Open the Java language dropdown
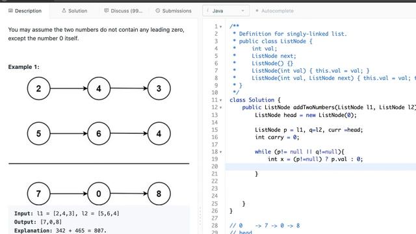416x234 pixels. click(x=226, y=11)
